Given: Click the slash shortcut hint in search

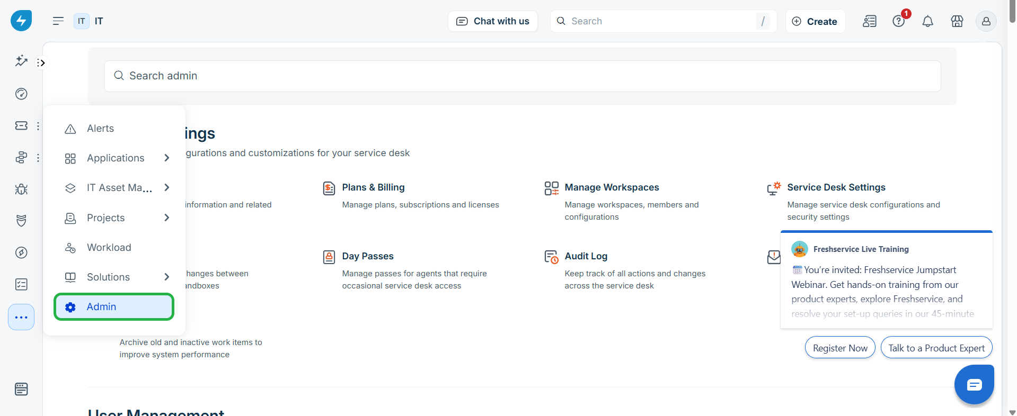Looking at the screenshot, I should point(763,21).
